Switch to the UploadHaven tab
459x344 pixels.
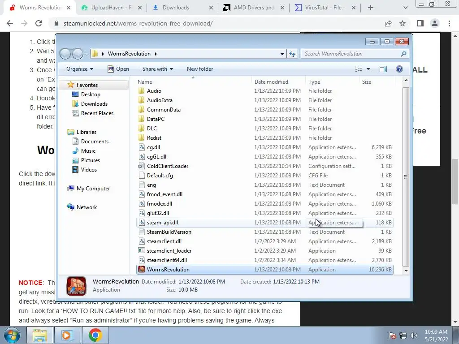pyautogui.click(x=112, y=8)
